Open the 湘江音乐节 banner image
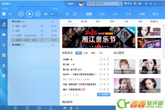This screenshot has height=110, width=165. pos(99,37)
